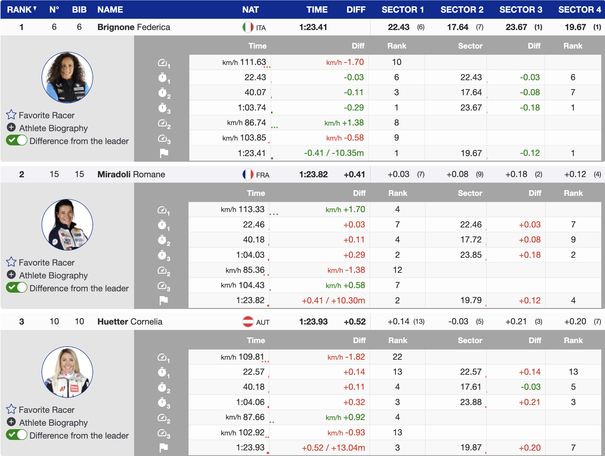This screenshot has height=456, width=605.
Task: Click Huetter's Favorite Racer star icon
Action: [11, 409]
